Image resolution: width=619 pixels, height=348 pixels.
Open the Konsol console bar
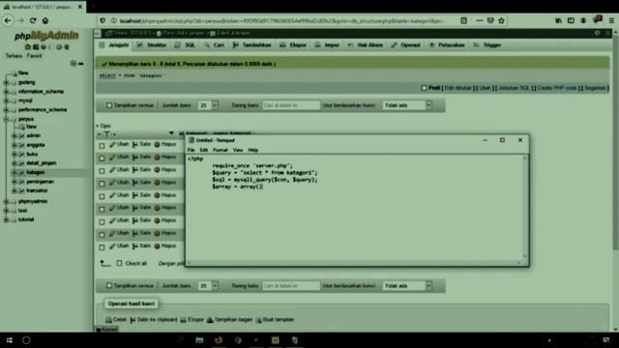coord(107,329)
